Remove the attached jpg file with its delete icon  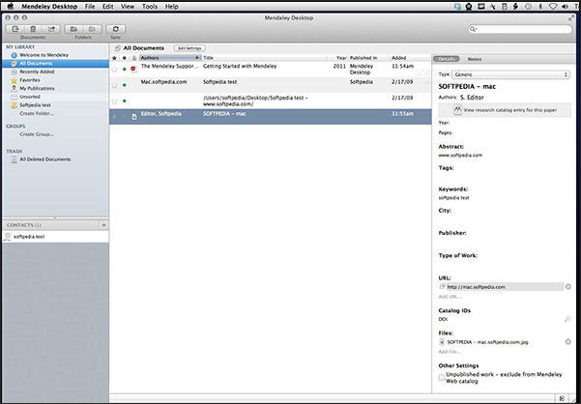coord(567,342)
